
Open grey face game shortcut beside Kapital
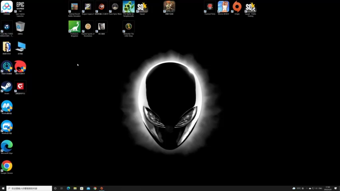point(102,28)
